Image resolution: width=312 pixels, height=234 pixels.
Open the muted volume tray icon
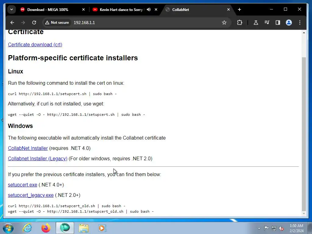(281, 228)
